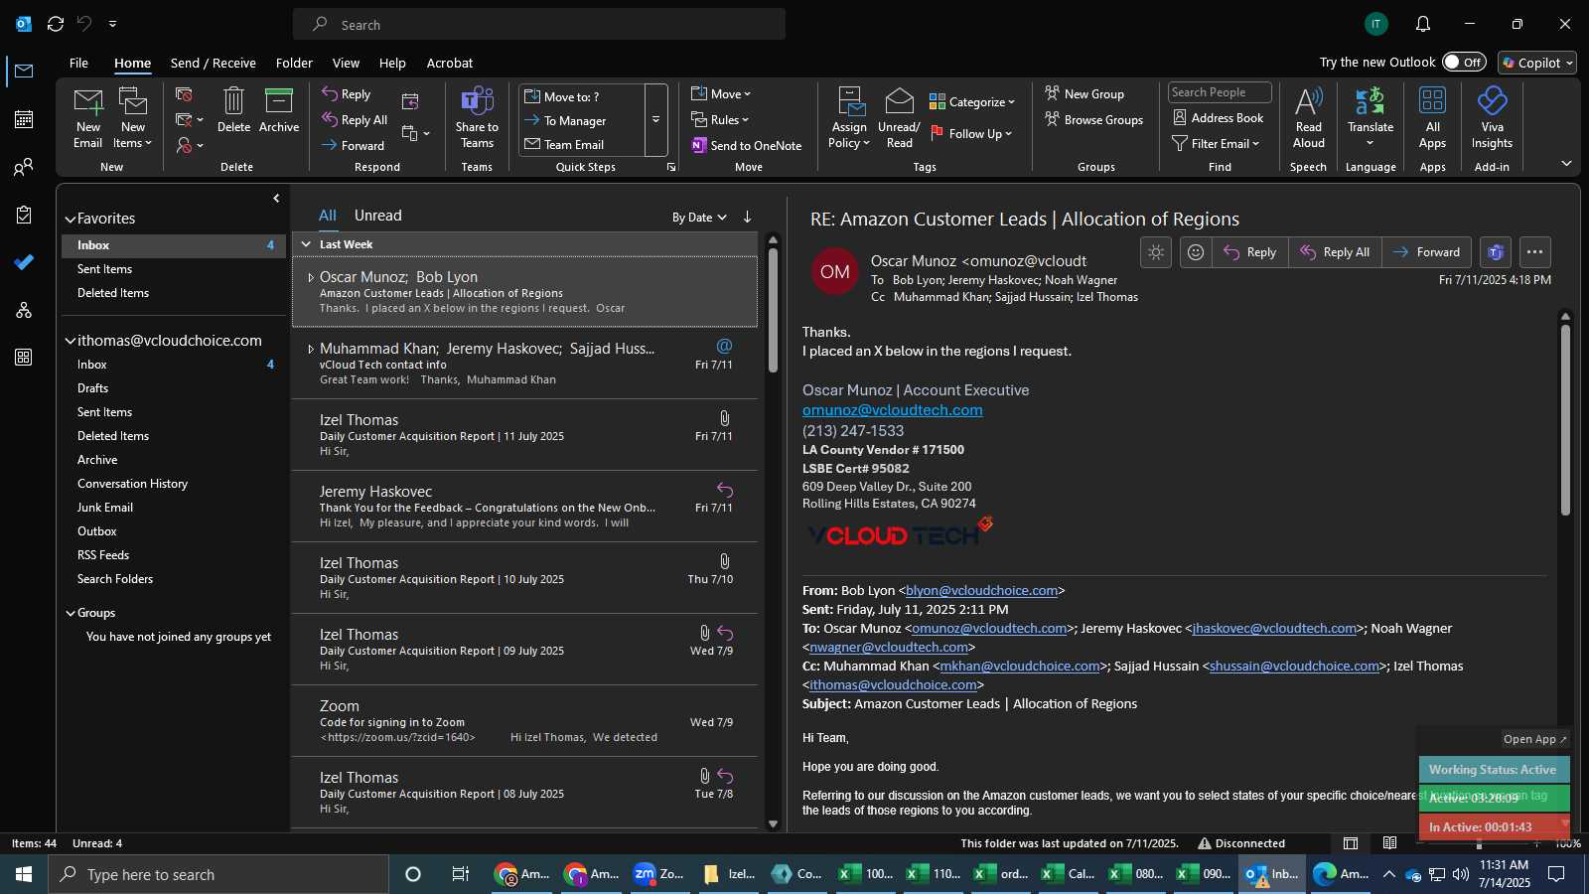Show Unread messages filter tab
Viewport: 1589px width, 894px height.
tap(377, 216)
